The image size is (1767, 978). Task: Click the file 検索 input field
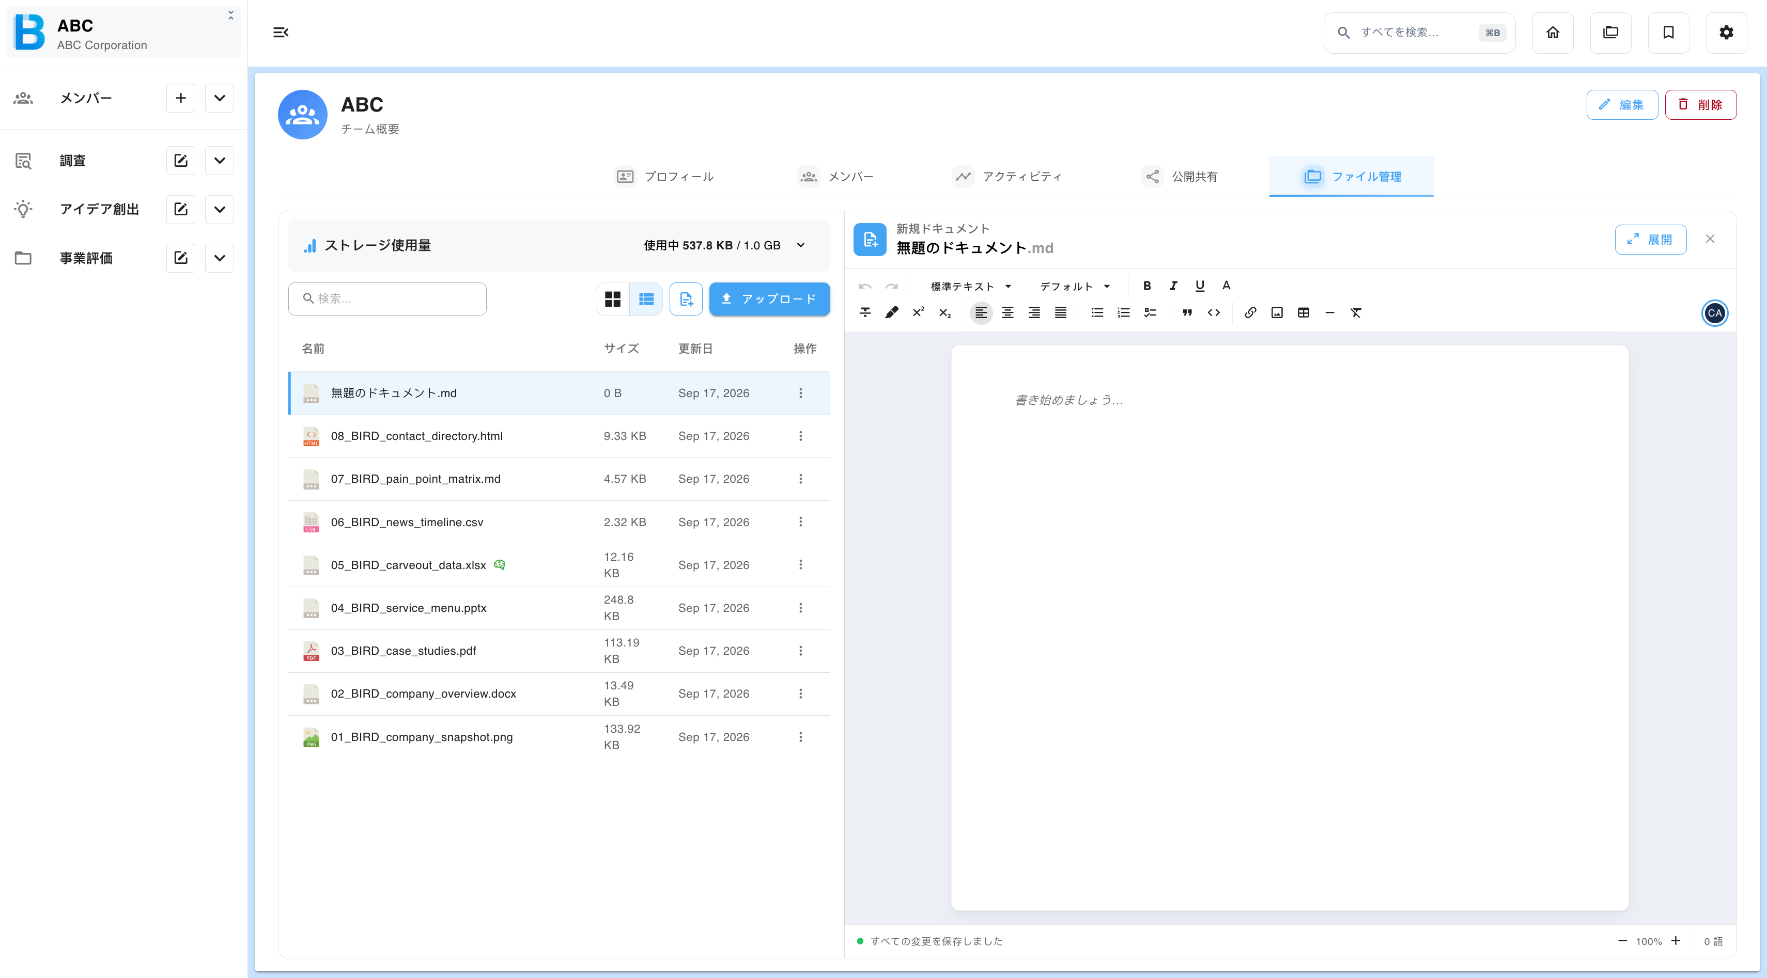click(388, 299)
